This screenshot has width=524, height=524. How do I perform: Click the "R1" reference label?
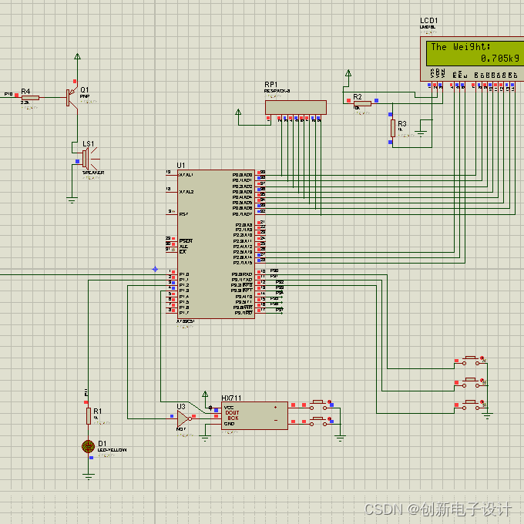point(97,411)
